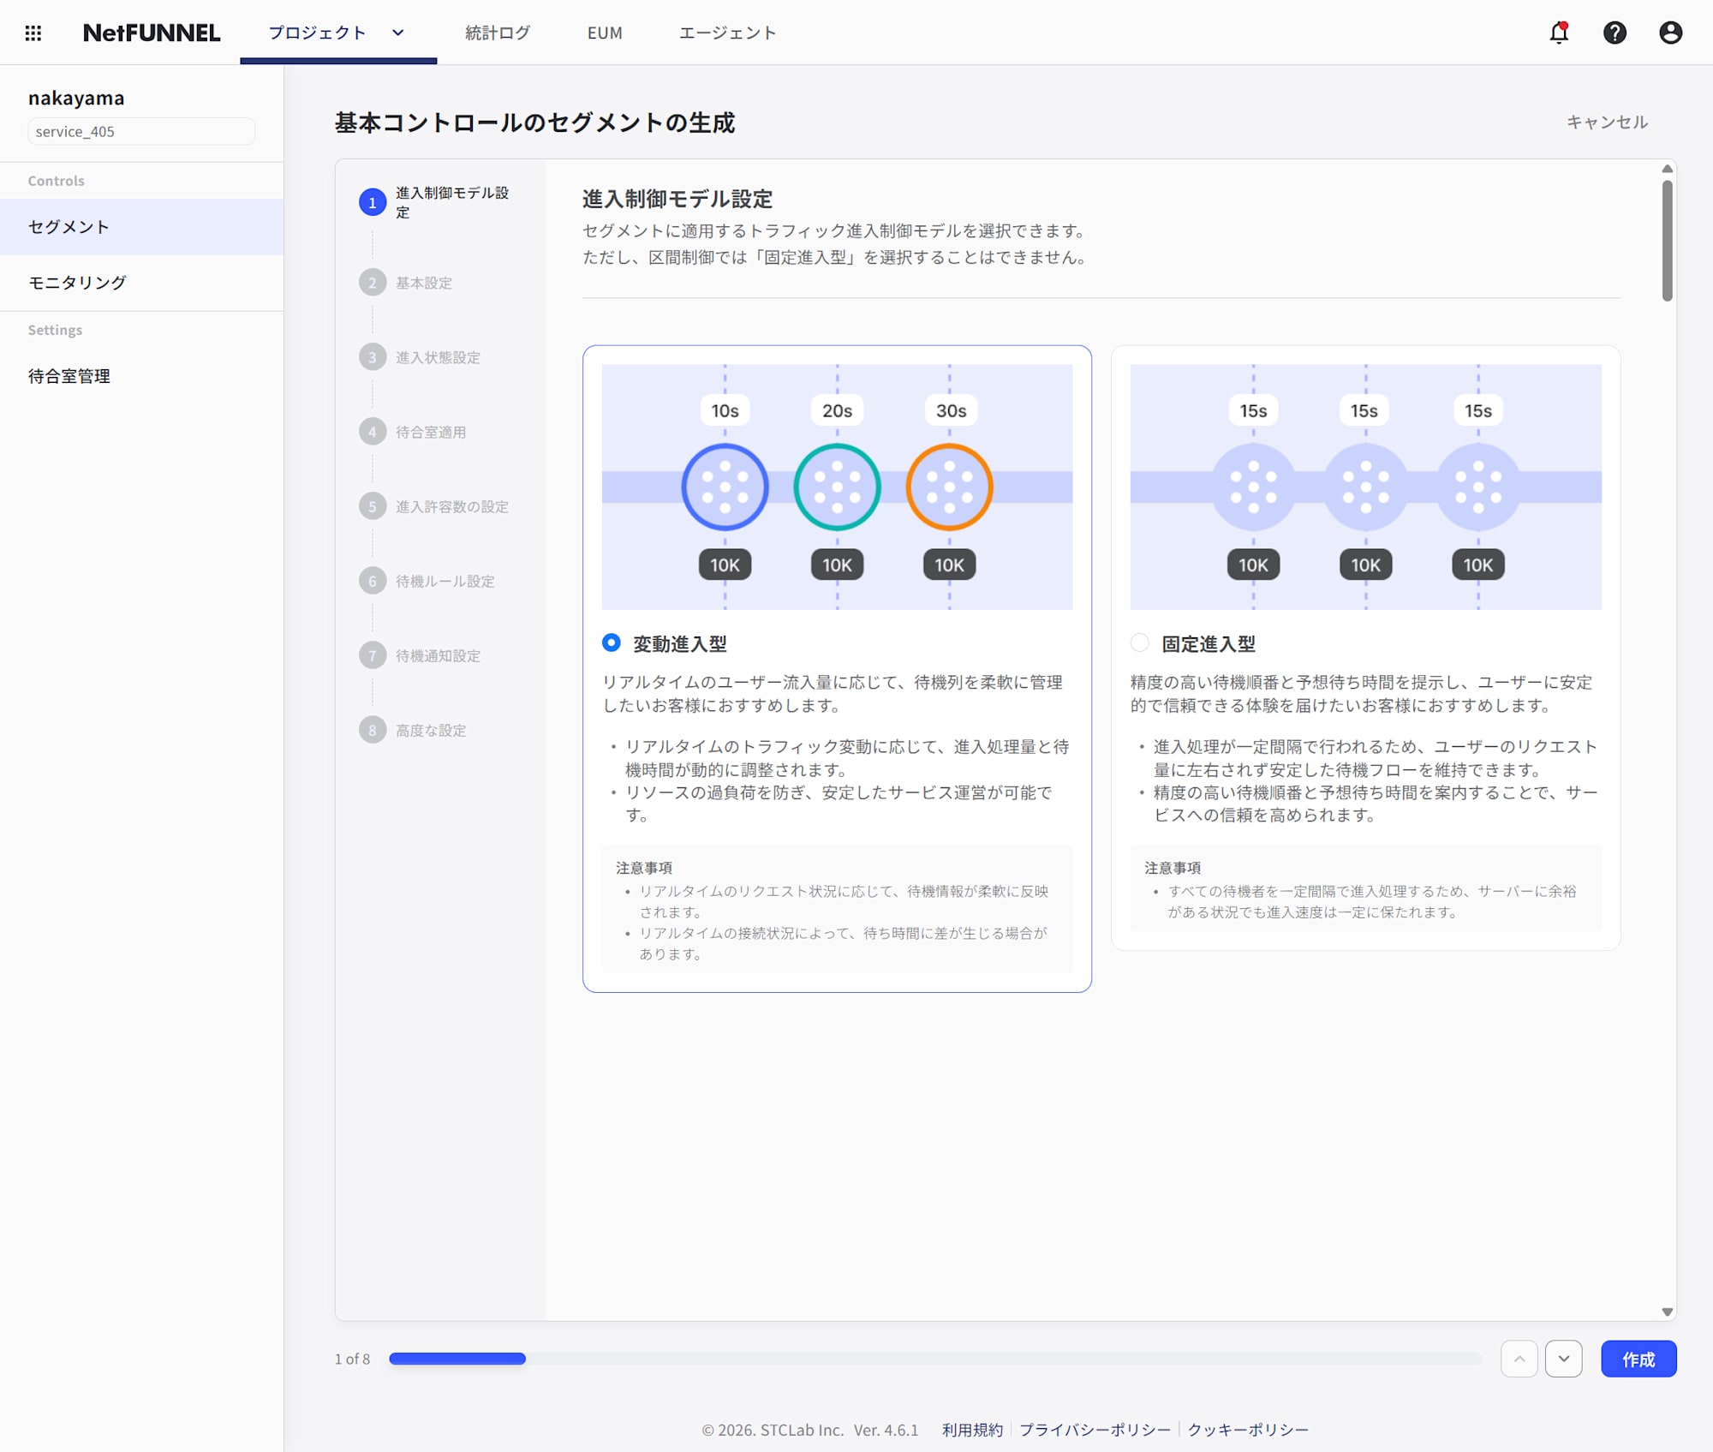Image resolution: width=1713 pixels, height=1452 pixels.
Task: Click step 1 circle in wizard
Action: click(x=372, y=203)
